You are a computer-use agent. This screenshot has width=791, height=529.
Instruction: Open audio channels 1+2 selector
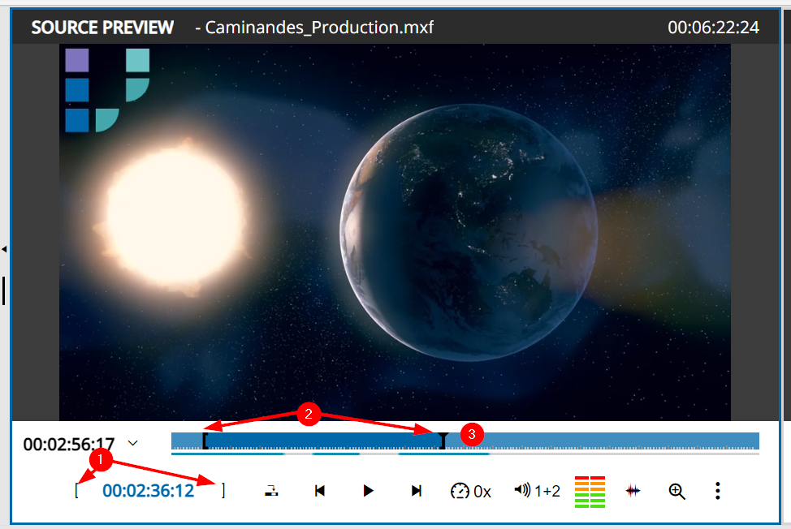[537, 491]
